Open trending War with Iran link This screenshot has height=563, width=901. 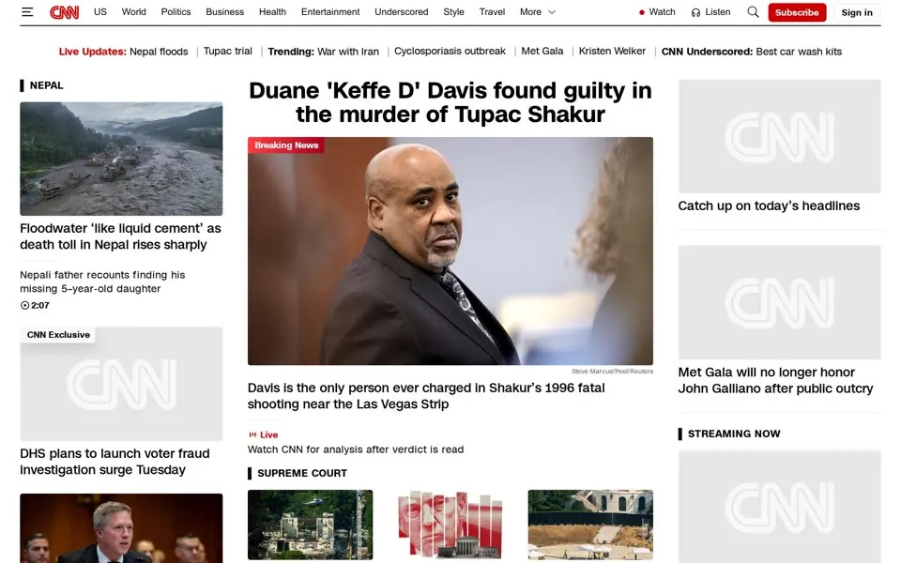coord(347,52)
